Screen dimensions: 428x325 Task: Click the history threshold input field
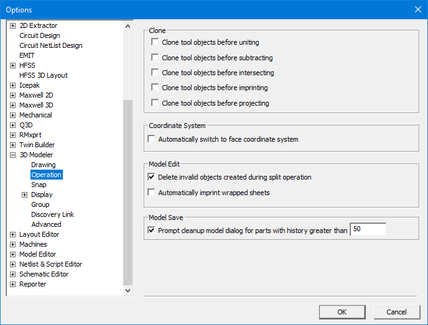368,230
